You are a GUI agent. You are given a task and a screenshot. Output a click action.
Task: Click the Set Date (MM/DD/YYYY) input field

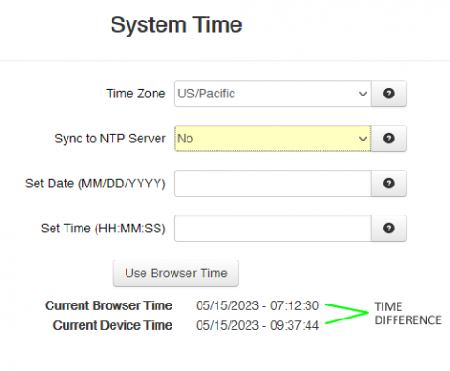tap(273, 184)
